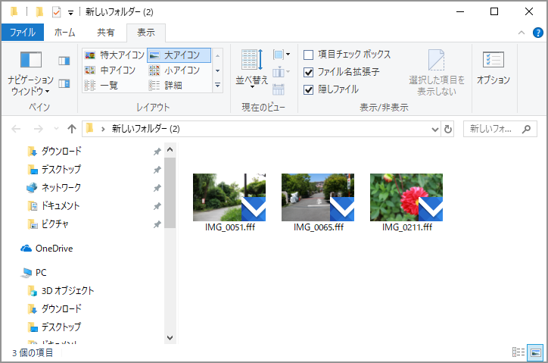Select the IMG_0065.fff thumbnail
This screenshot has height=363, width=548.
tap(318, 198)
